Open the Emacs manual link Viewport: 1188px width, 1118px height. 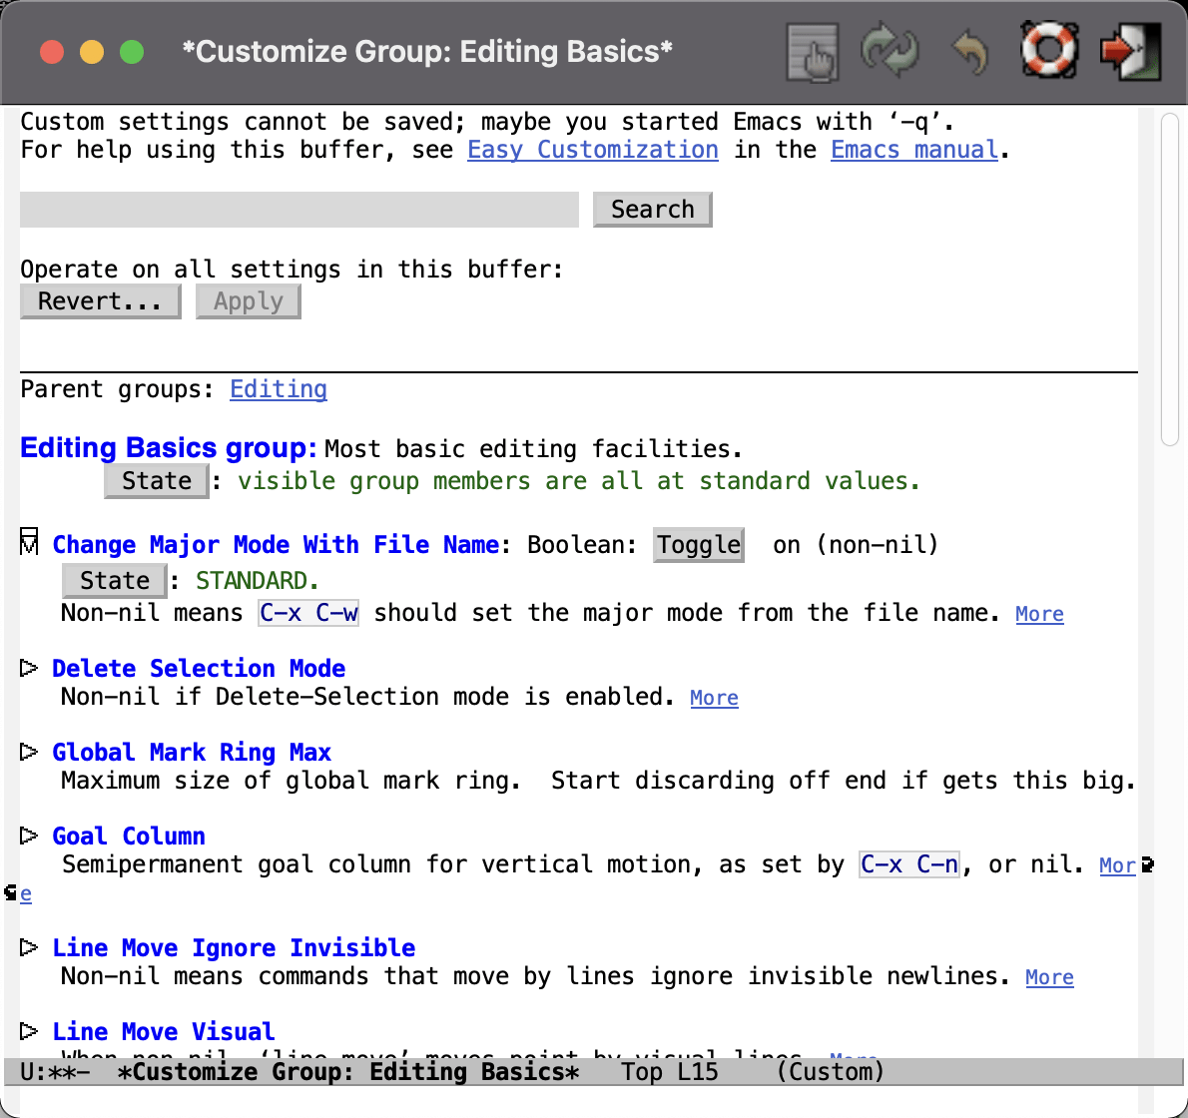(913, 149)
